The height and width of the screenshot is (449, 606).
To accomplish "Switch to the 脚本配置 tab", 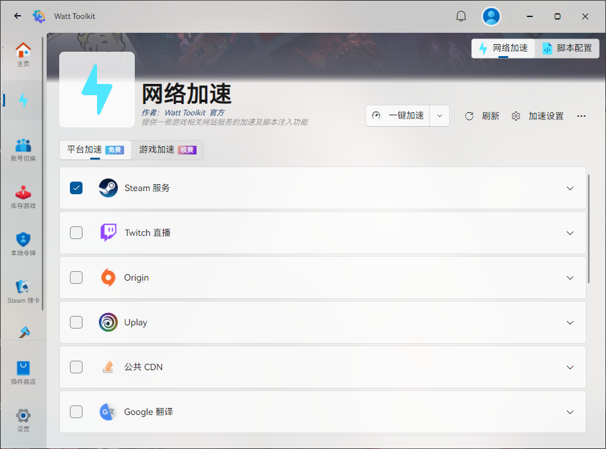I will [567, 48].
